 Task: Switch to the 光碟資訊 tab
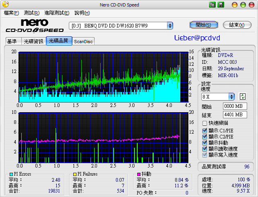pos(33,41)
